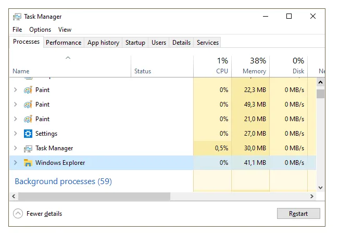The width and height of the screenshot is (339, 234).
Task: Switch to the Startup tab
Action: coord(135,43)
